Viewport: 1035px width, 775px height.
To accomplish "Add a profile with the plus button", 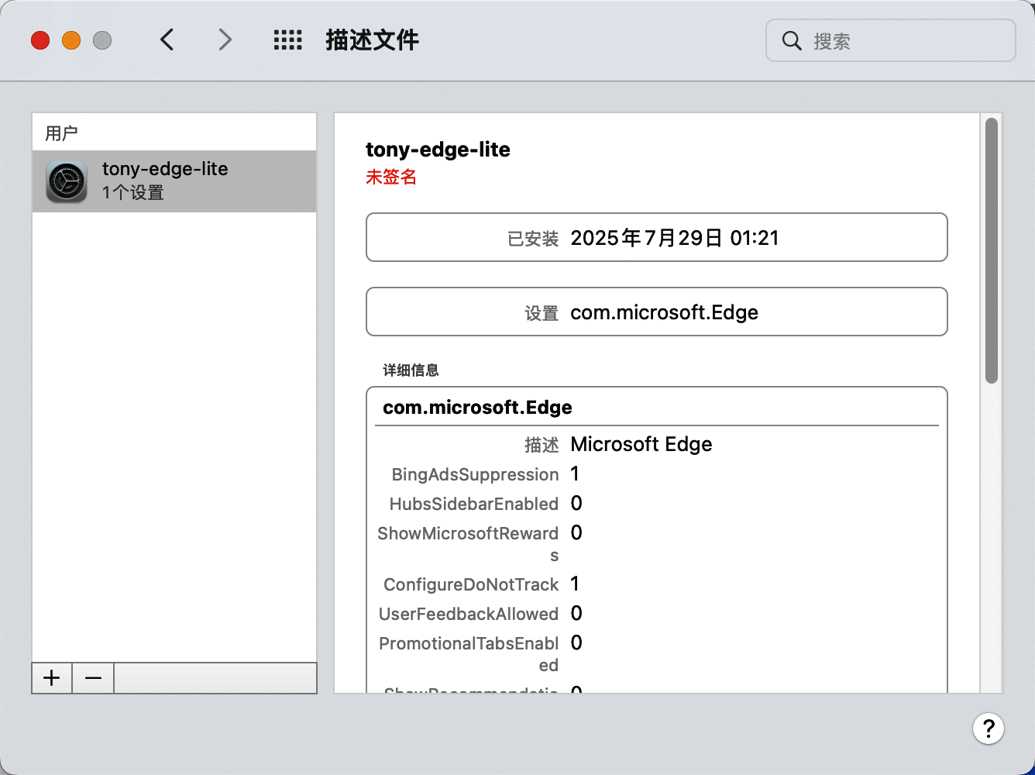I will click(x=52, y=678).
